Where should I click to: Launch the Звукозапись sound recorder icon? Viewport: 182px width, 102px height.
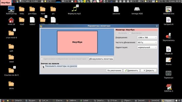[169, 36]
